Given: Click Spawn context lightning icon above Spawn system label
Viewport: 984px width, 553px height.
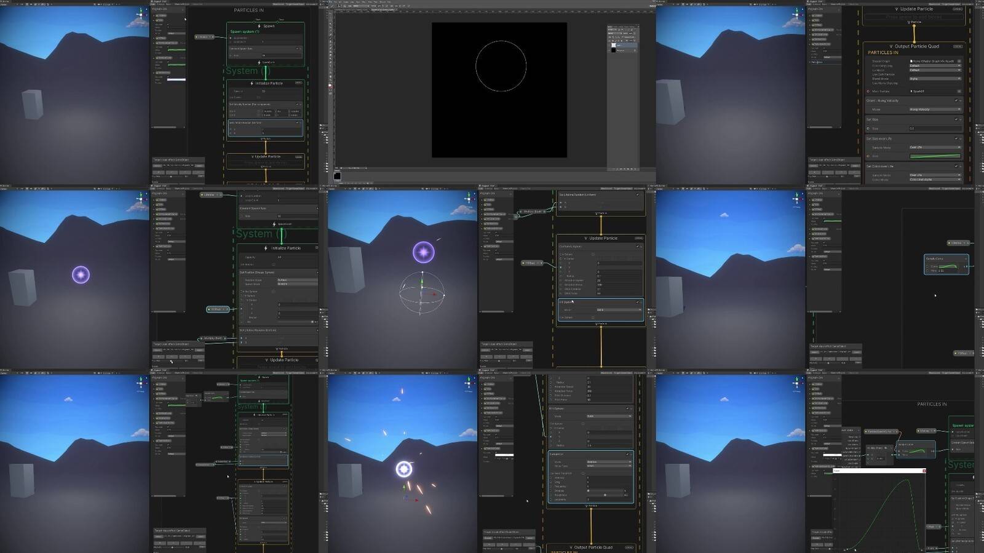Looking at the screenshot, I should click(259, 26).
